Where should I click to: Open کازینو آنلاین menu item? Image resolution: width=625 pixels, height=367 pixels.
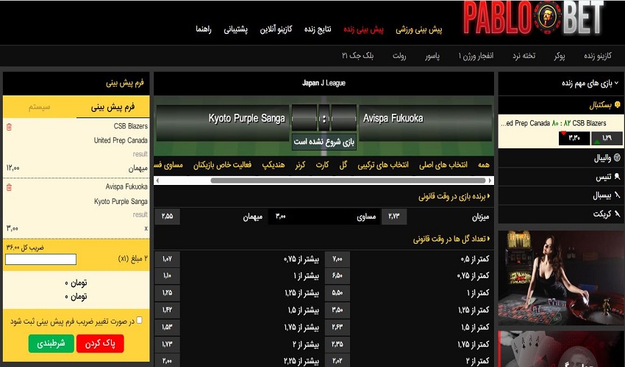276,29
